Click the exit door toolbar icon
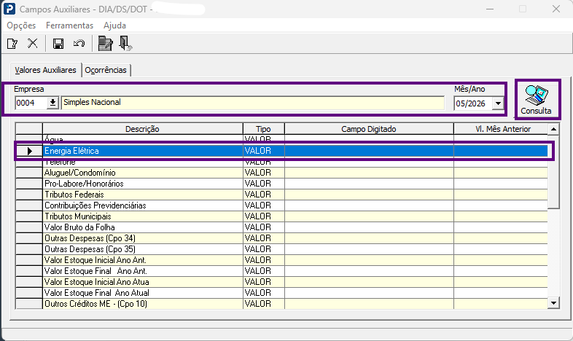This screenshot has height=341, width=573. [x=125, y=44]
